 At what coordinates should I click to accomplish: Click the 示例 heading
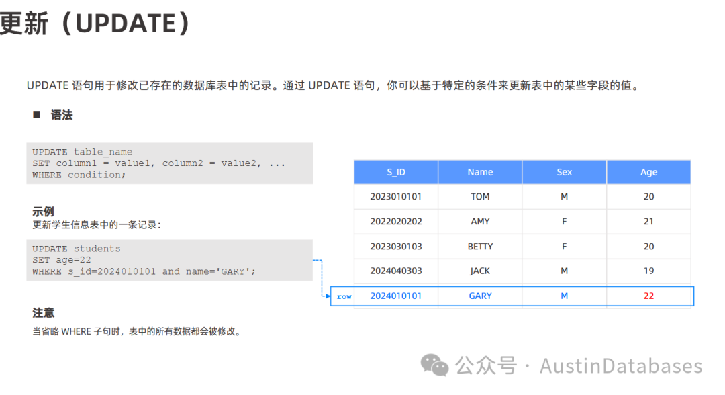tap(43, 212)
